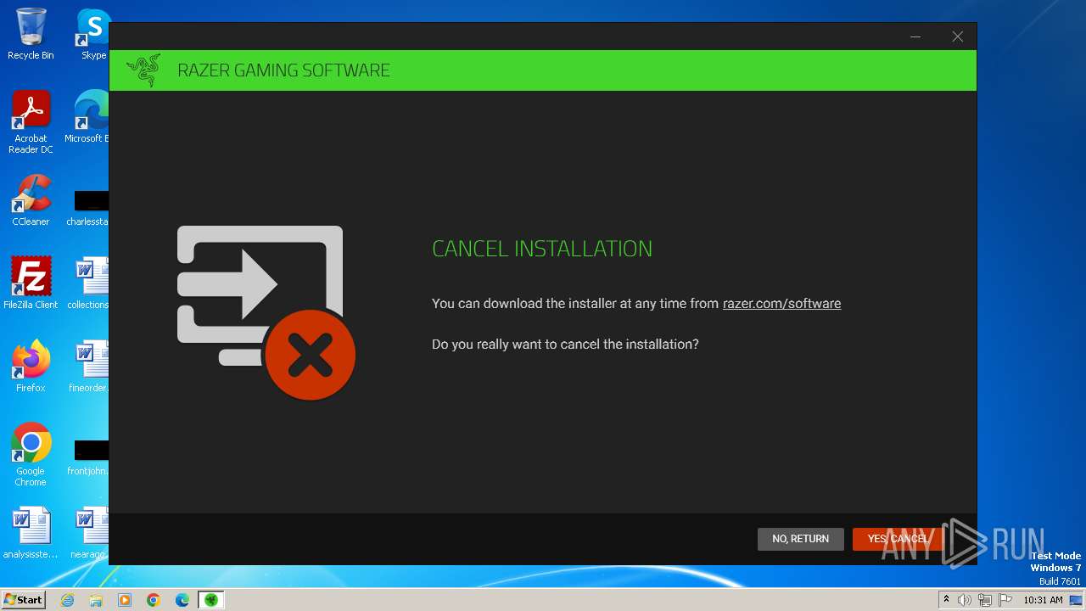Launch Edge from the taskbar
Viewport: 1086px width, 611px height.
pyautogui.click(x=182, y=600)
